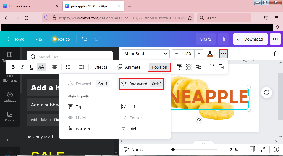Open the header more options menu
Viewport: 283px width, 156px height.
(x=275, y=39)
